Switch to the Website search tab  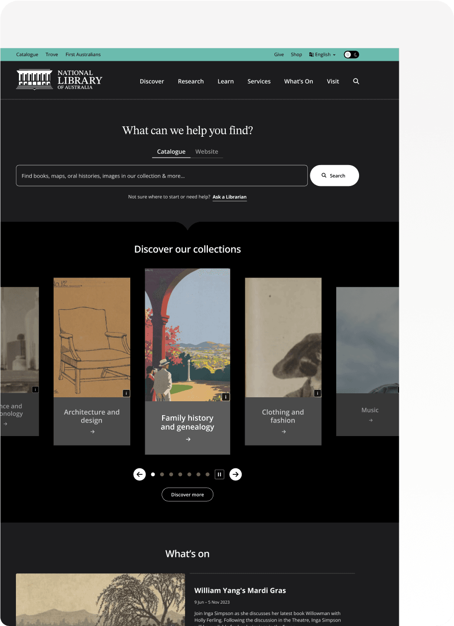click(207, 152)
